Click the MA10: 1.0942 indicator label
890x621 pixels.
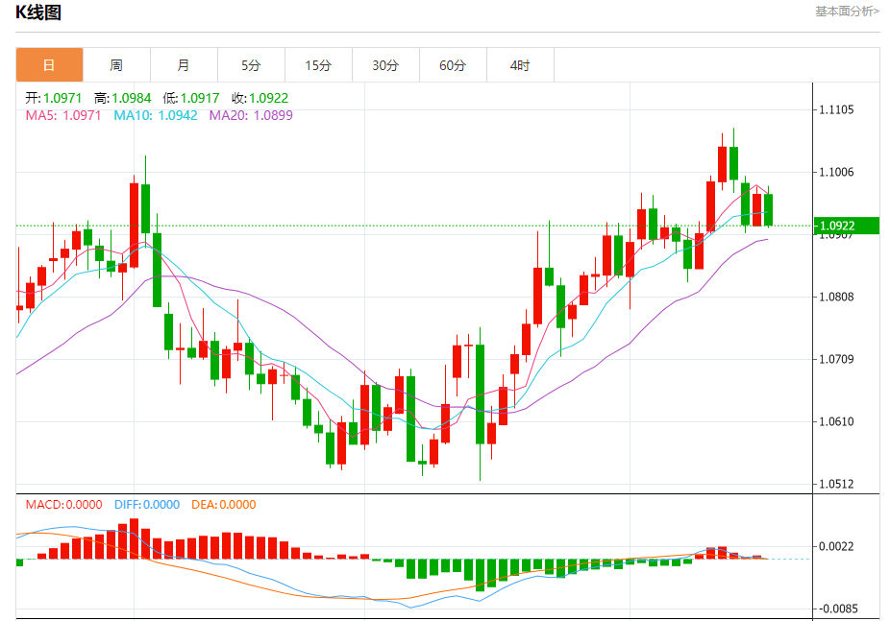click(x=156, y=115)
